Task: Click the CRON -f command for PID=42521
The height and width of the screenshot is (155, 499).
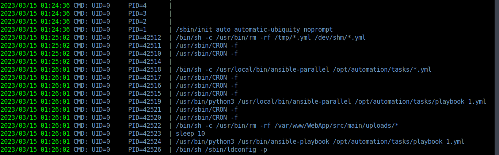Action: (x=207, y=110)
